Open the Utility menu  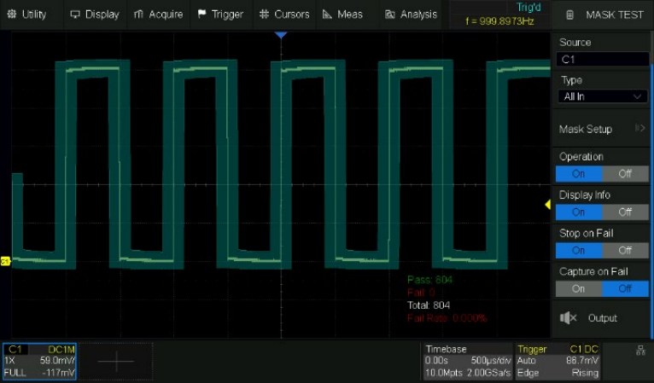26,15
